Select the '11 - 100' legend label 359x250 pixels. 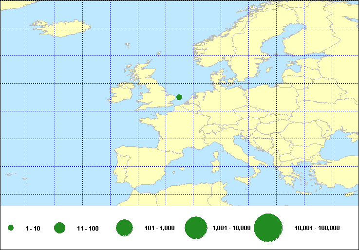tap(88, 228)
